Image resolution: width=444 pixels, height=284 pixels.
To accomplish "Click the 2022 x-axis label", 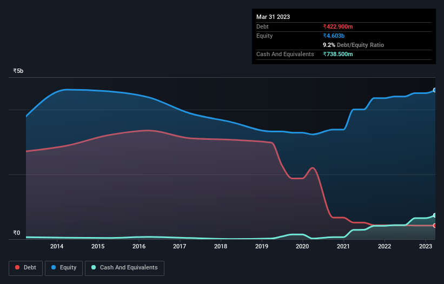I will point(385,246).
